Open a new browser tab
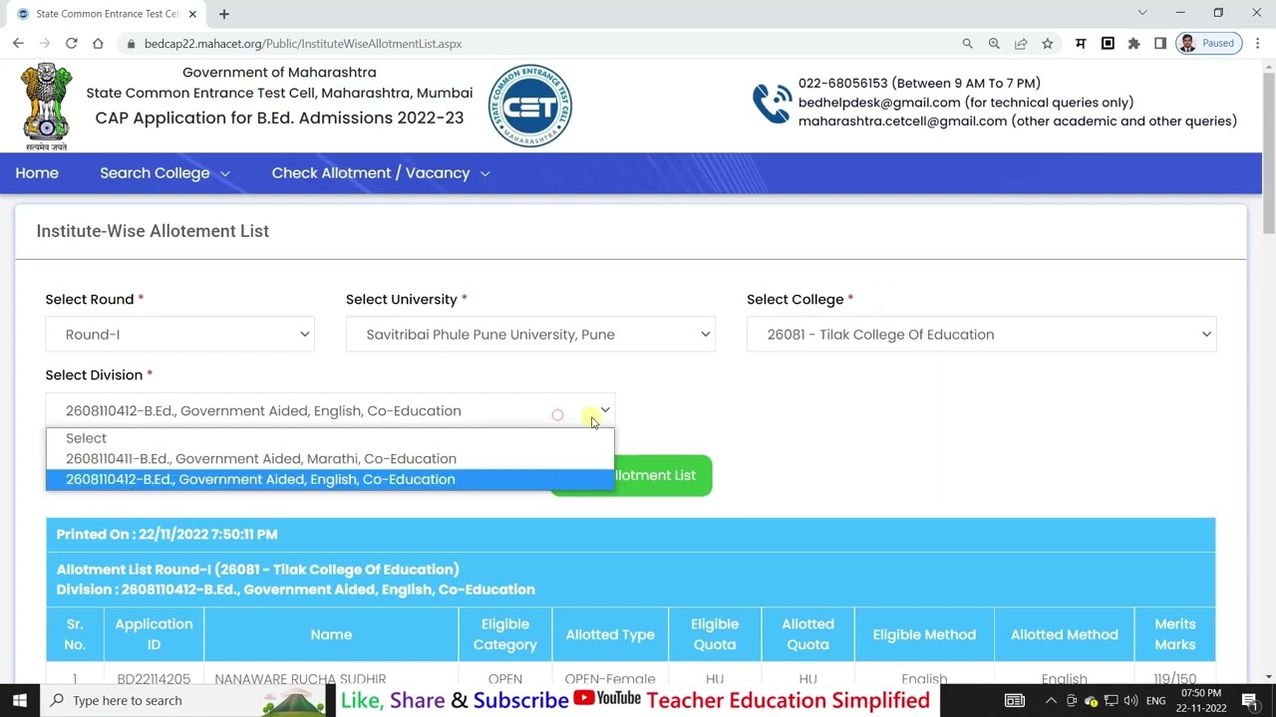The width and height of the screenshot is (1276, 717). click(x=224, y=14)
